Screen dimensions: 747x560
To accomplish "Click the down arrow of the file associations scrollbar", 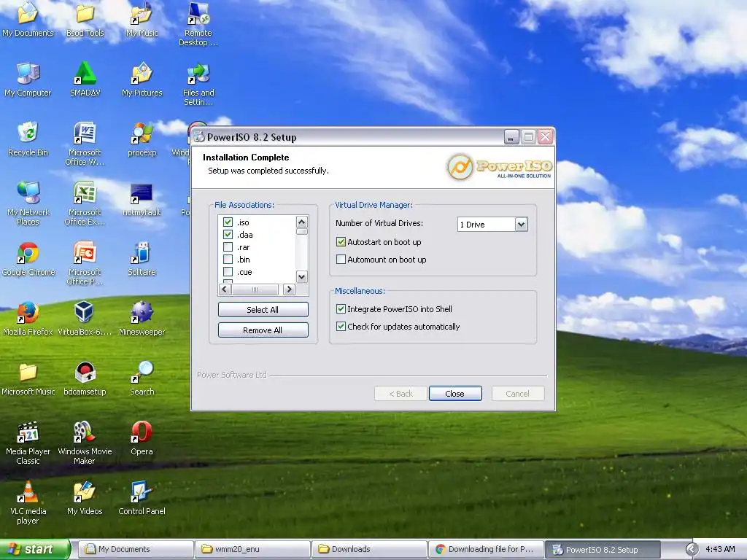I will tap(301, 276).
